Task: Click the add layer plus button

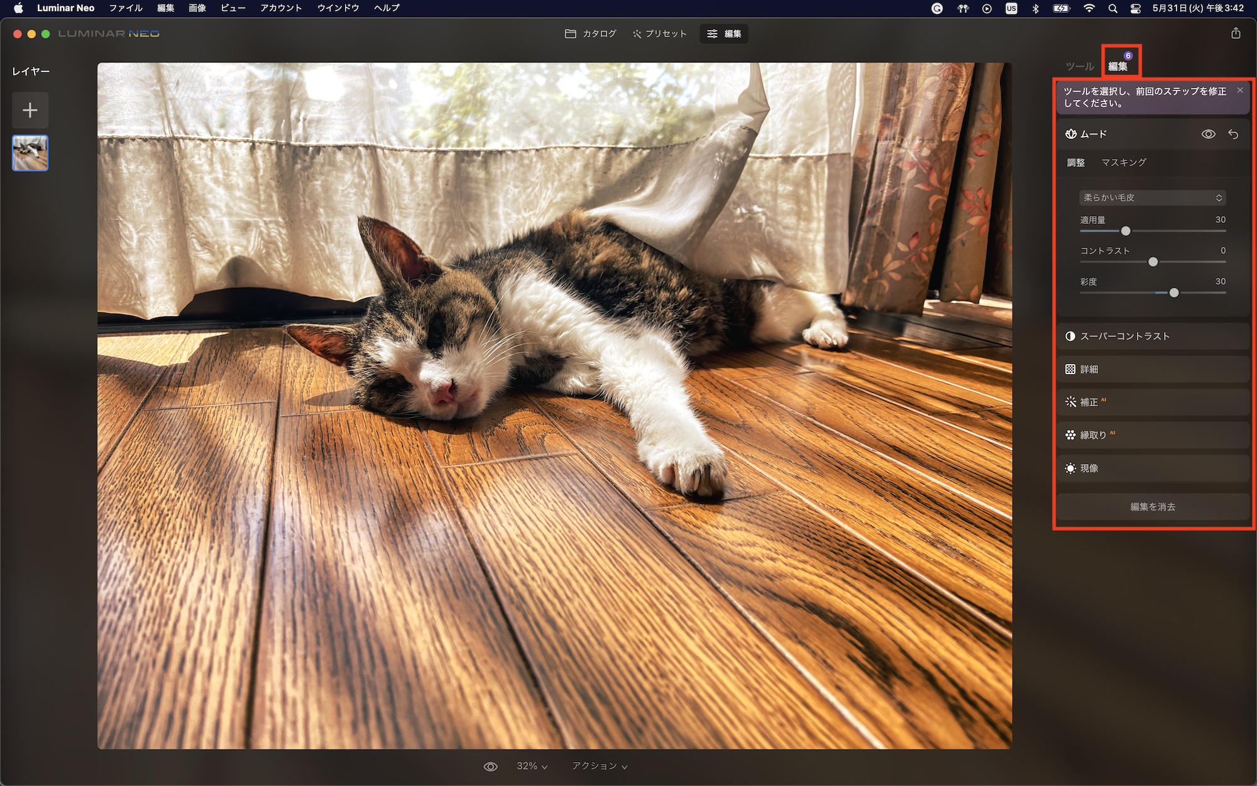Action: (30, 111)
